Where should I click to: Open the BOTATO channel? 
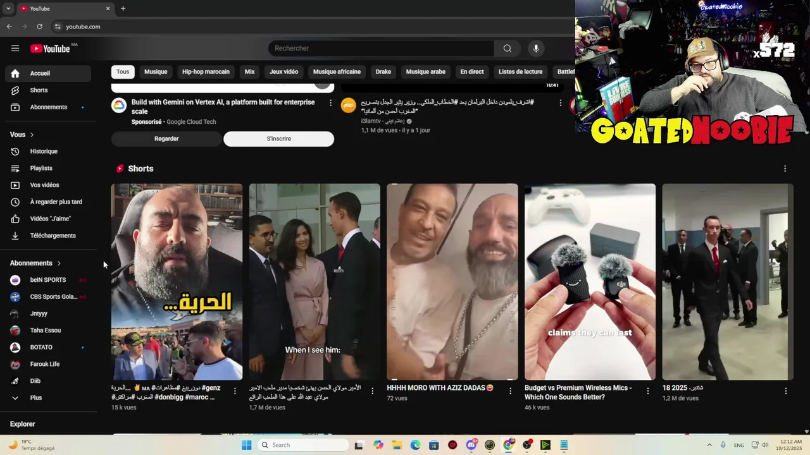pos(48,348)
